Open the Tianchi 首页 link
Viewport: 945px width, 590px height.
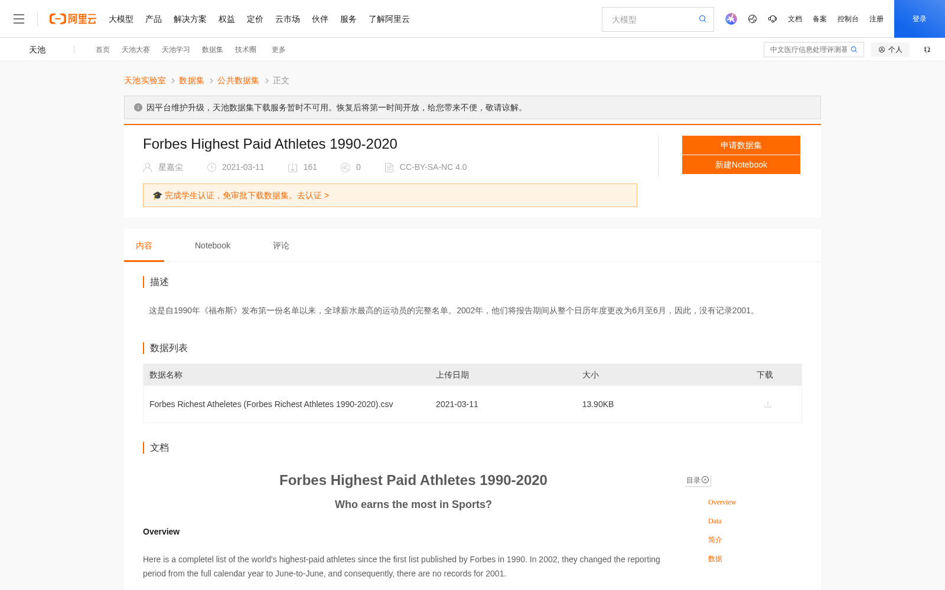pos(103,50)
